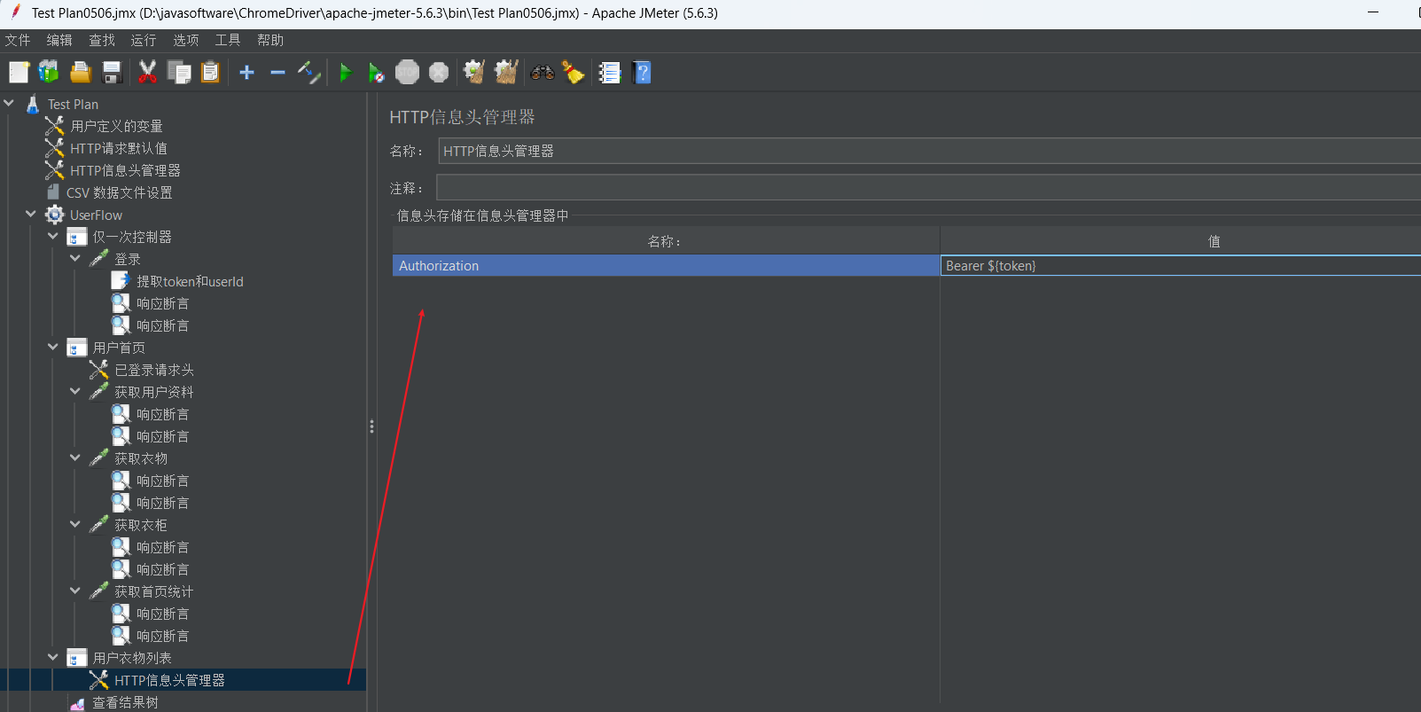The image size is (1421, 712).
Task: Collapse the 获取用户资料 request node
Action: tap(75, 391)
